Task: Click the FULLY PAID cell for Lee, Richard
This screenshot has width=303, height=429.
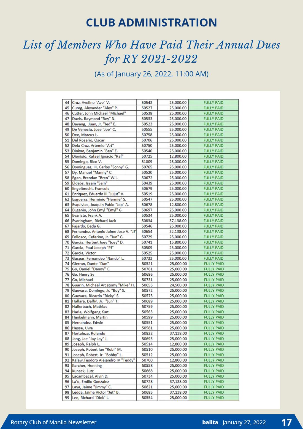Action: pyautogui.click(x=214, y=398)
